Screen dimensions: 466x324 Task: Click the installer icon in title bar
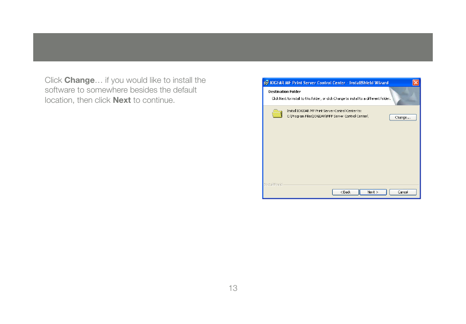(x=266, y=83)
